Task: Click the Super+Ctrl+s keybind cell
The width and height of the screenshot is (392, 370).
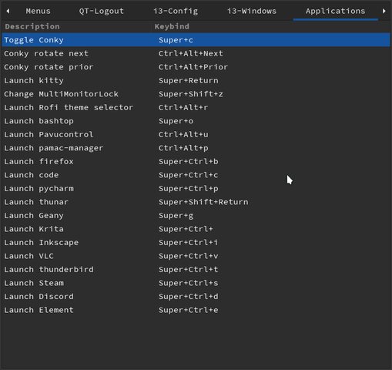Action: pyautogui.click(x=189, y=283)
